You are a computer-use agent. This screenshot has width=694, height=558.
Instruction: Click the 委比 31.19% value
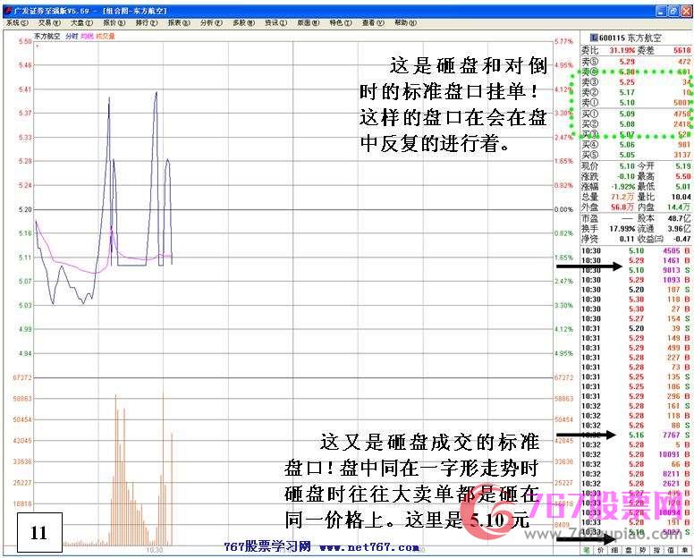(x=622, y=50)
